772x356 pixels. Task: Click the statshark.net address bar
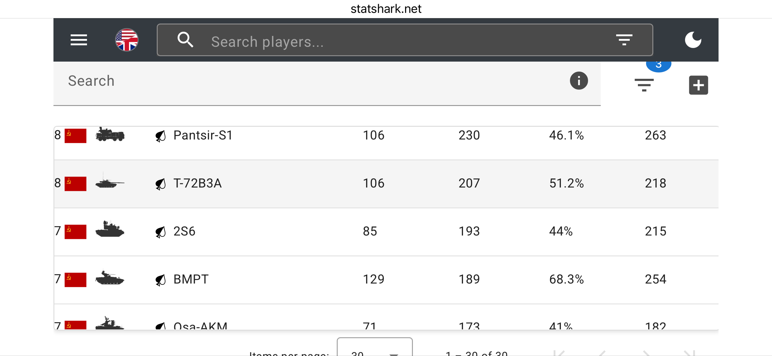386,9
